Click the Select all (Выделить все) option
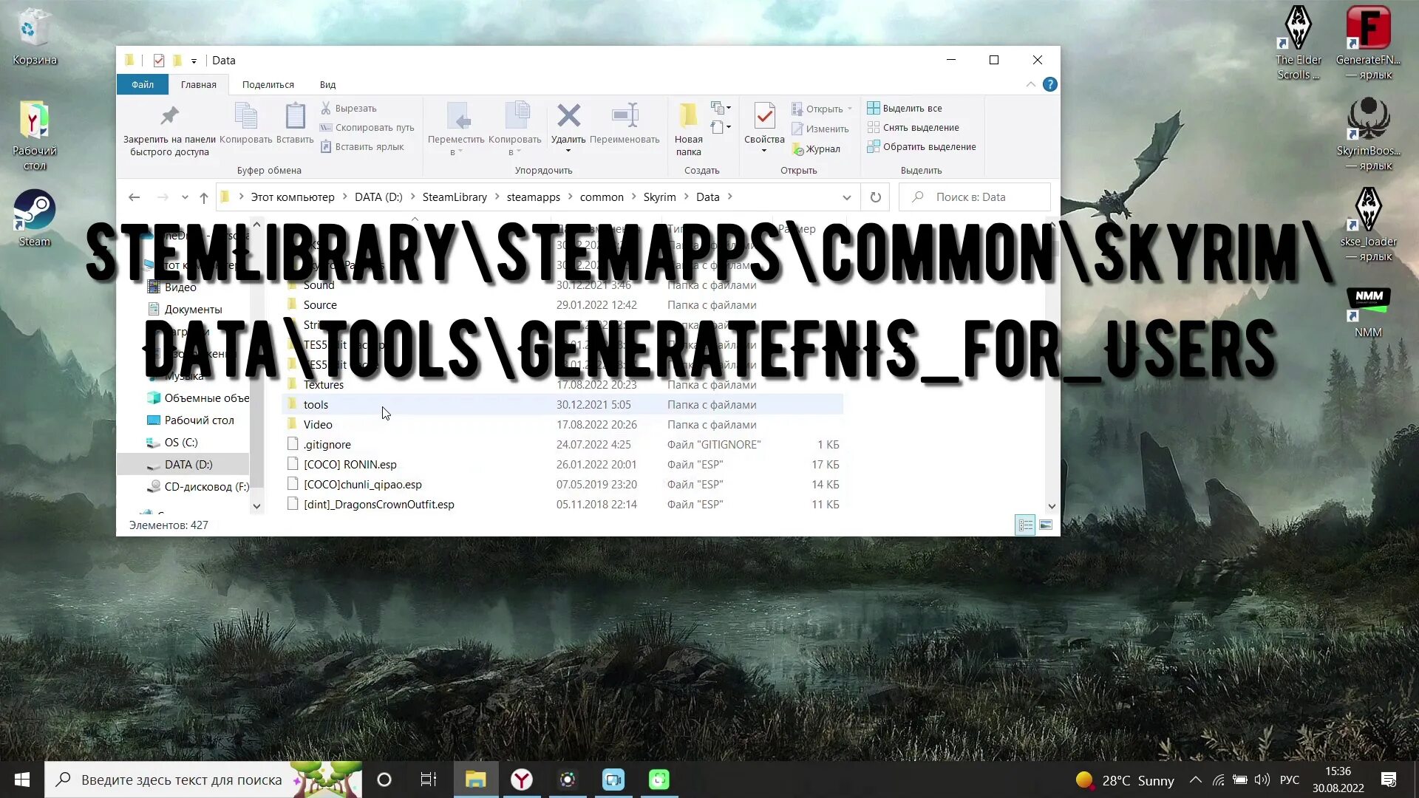 [911, 108]
